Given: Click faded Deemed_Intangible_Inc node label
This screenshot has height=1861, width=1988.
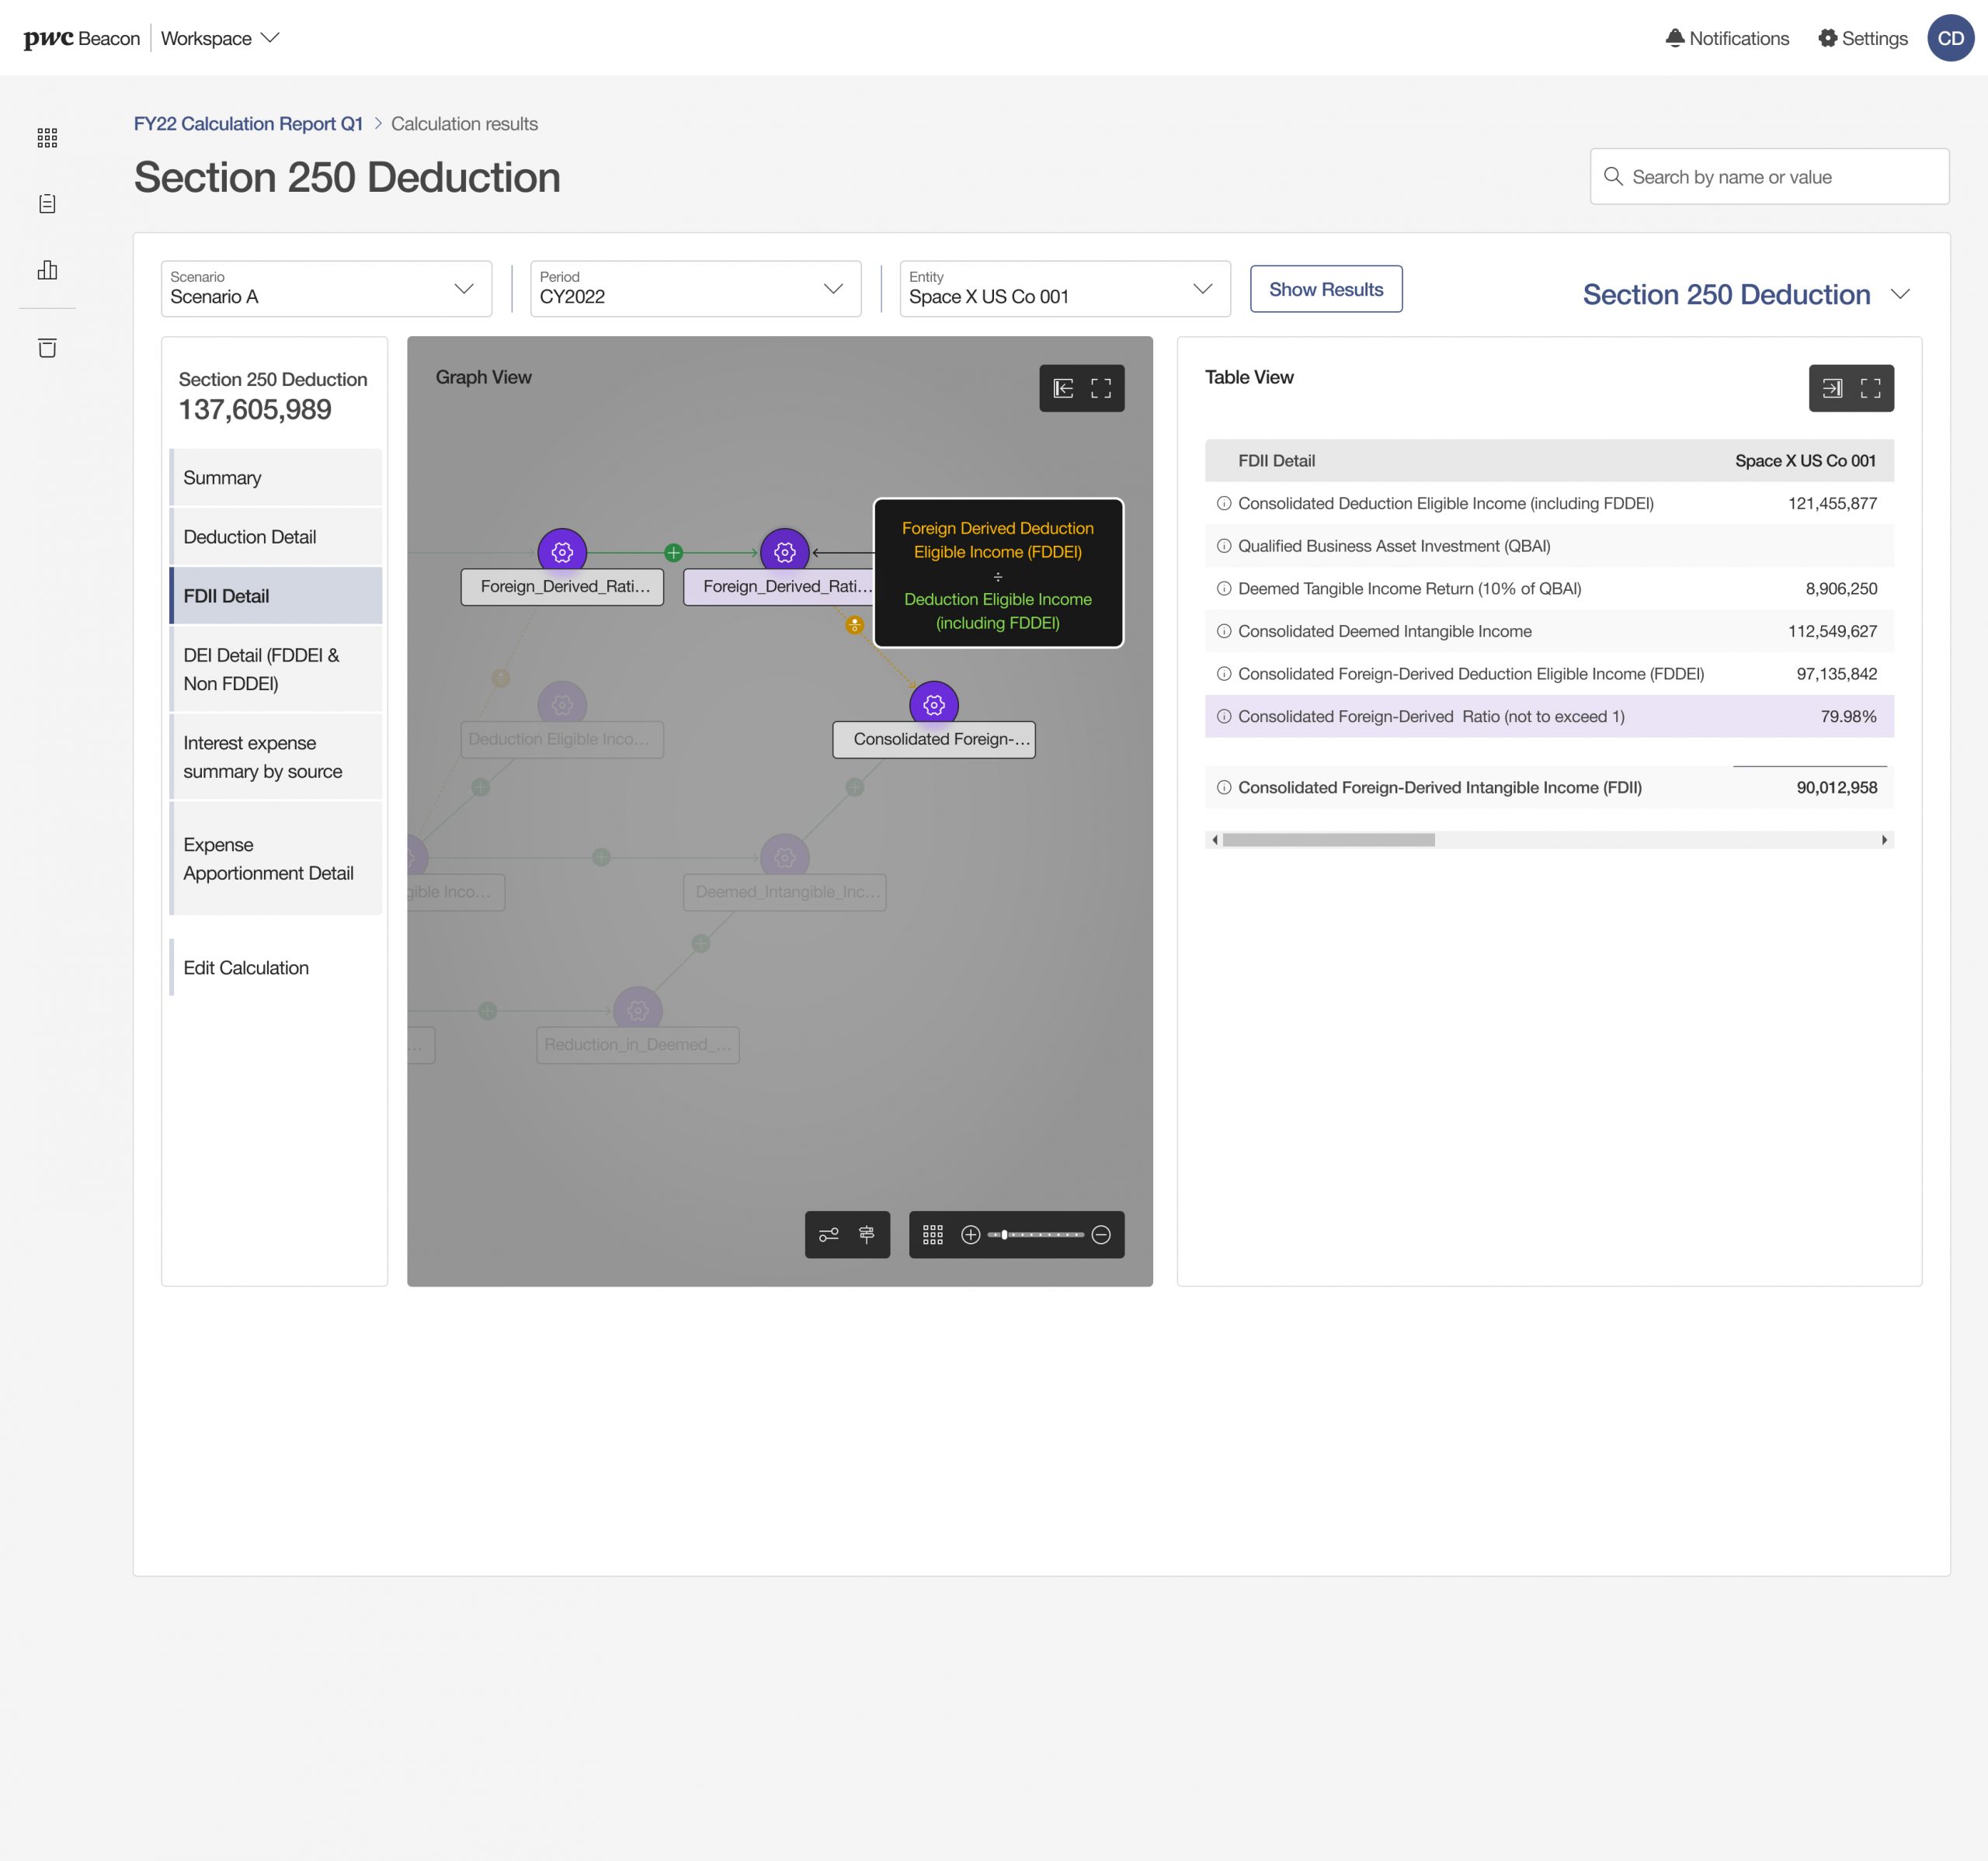Looking at the screenshot, I should click(785, 892).
